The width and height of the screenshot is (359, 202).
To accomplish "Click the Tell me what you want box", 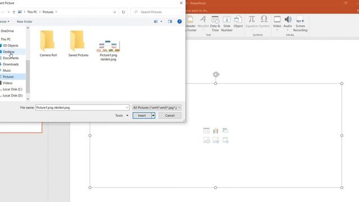I will pos(197,11).
